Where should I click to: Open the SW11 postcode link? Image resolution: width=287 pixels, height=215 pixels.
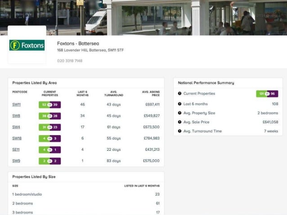[x=17, y=105]
